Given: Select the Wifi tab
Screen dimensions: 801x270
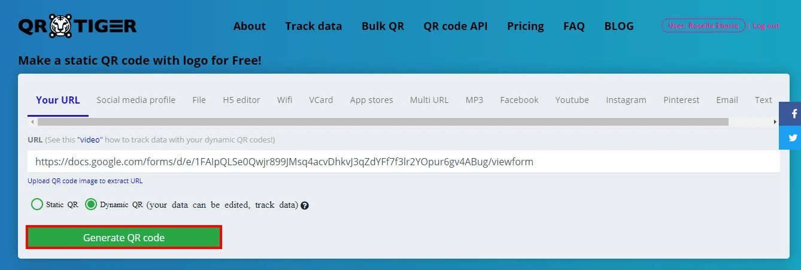Looking at the screenshot, I should 285,100.
